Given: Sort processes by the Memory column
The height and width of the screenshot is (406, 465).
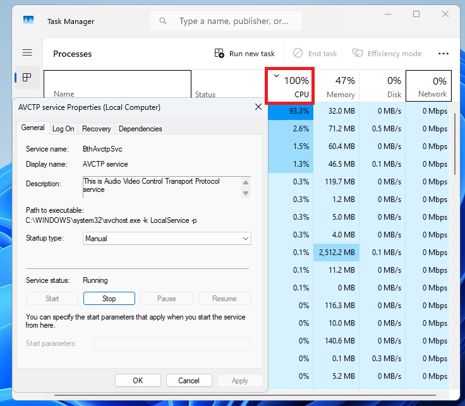Looking at the screenshot, I should tap(336, 87).
